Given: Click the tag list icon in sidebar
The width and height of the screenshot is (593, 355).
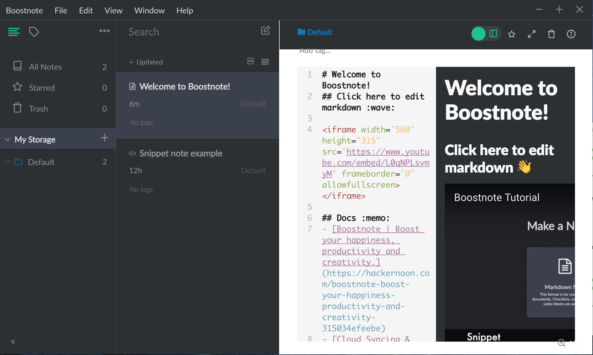Looking at the screenshot, I should (x=34, y=32).
